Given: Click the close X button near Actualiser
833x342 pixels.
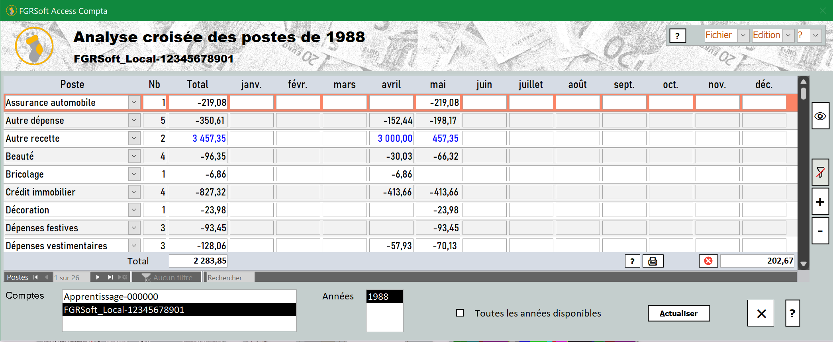Looking at the screenshot, I should click(761, 313).
